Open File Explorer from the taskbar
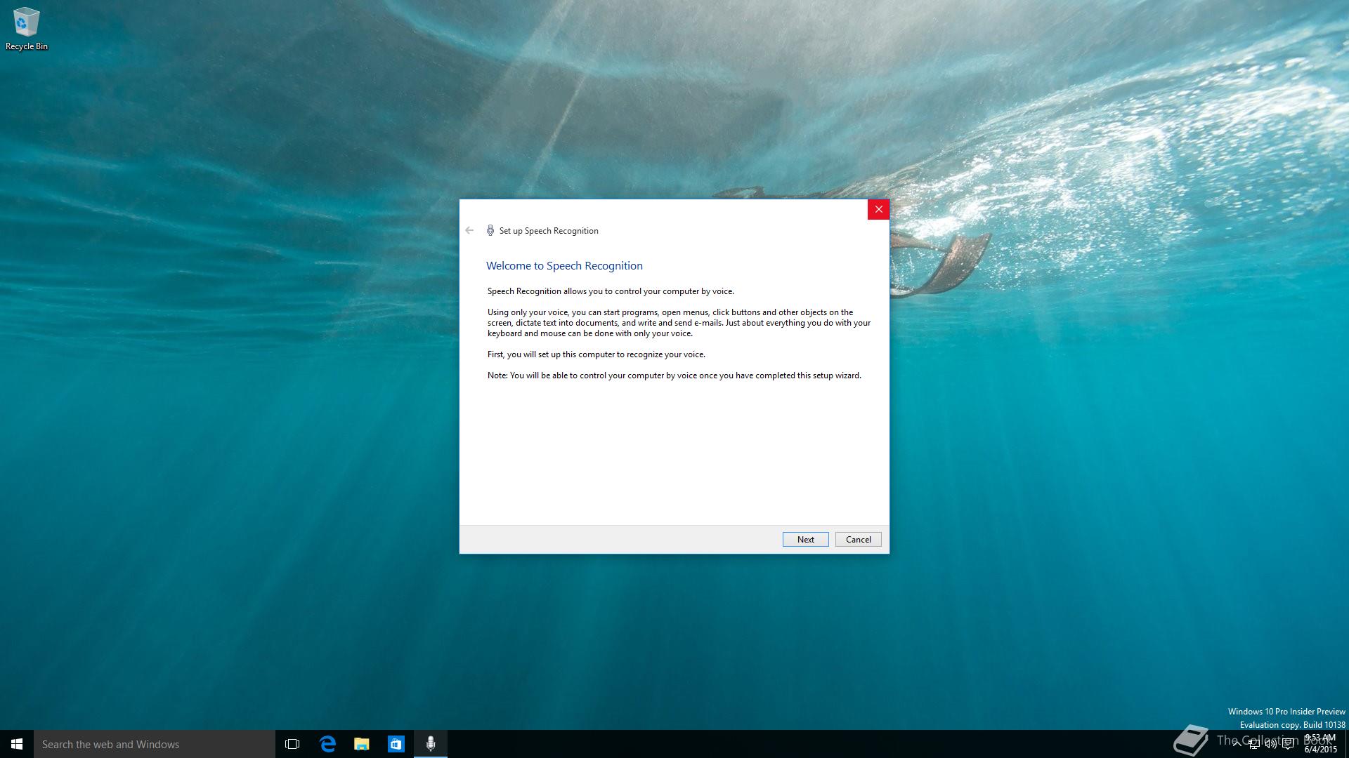 point(362,744)
